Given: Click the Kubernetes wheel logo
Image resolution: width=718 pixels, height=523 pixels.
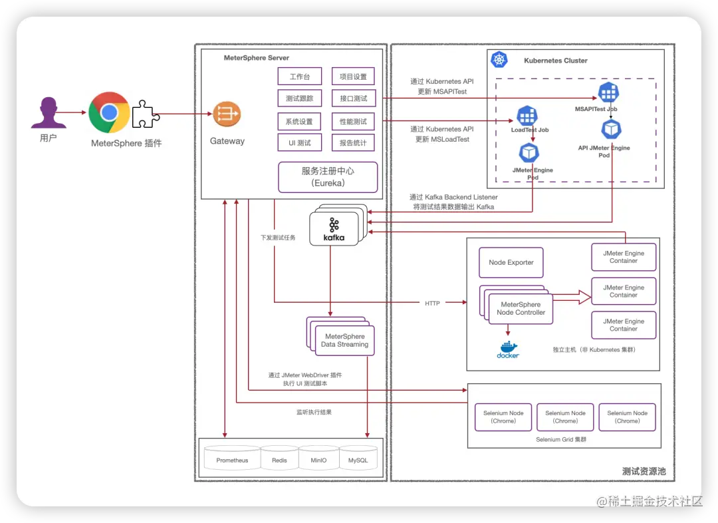Looking at the screenshot, I should (499, 60).
